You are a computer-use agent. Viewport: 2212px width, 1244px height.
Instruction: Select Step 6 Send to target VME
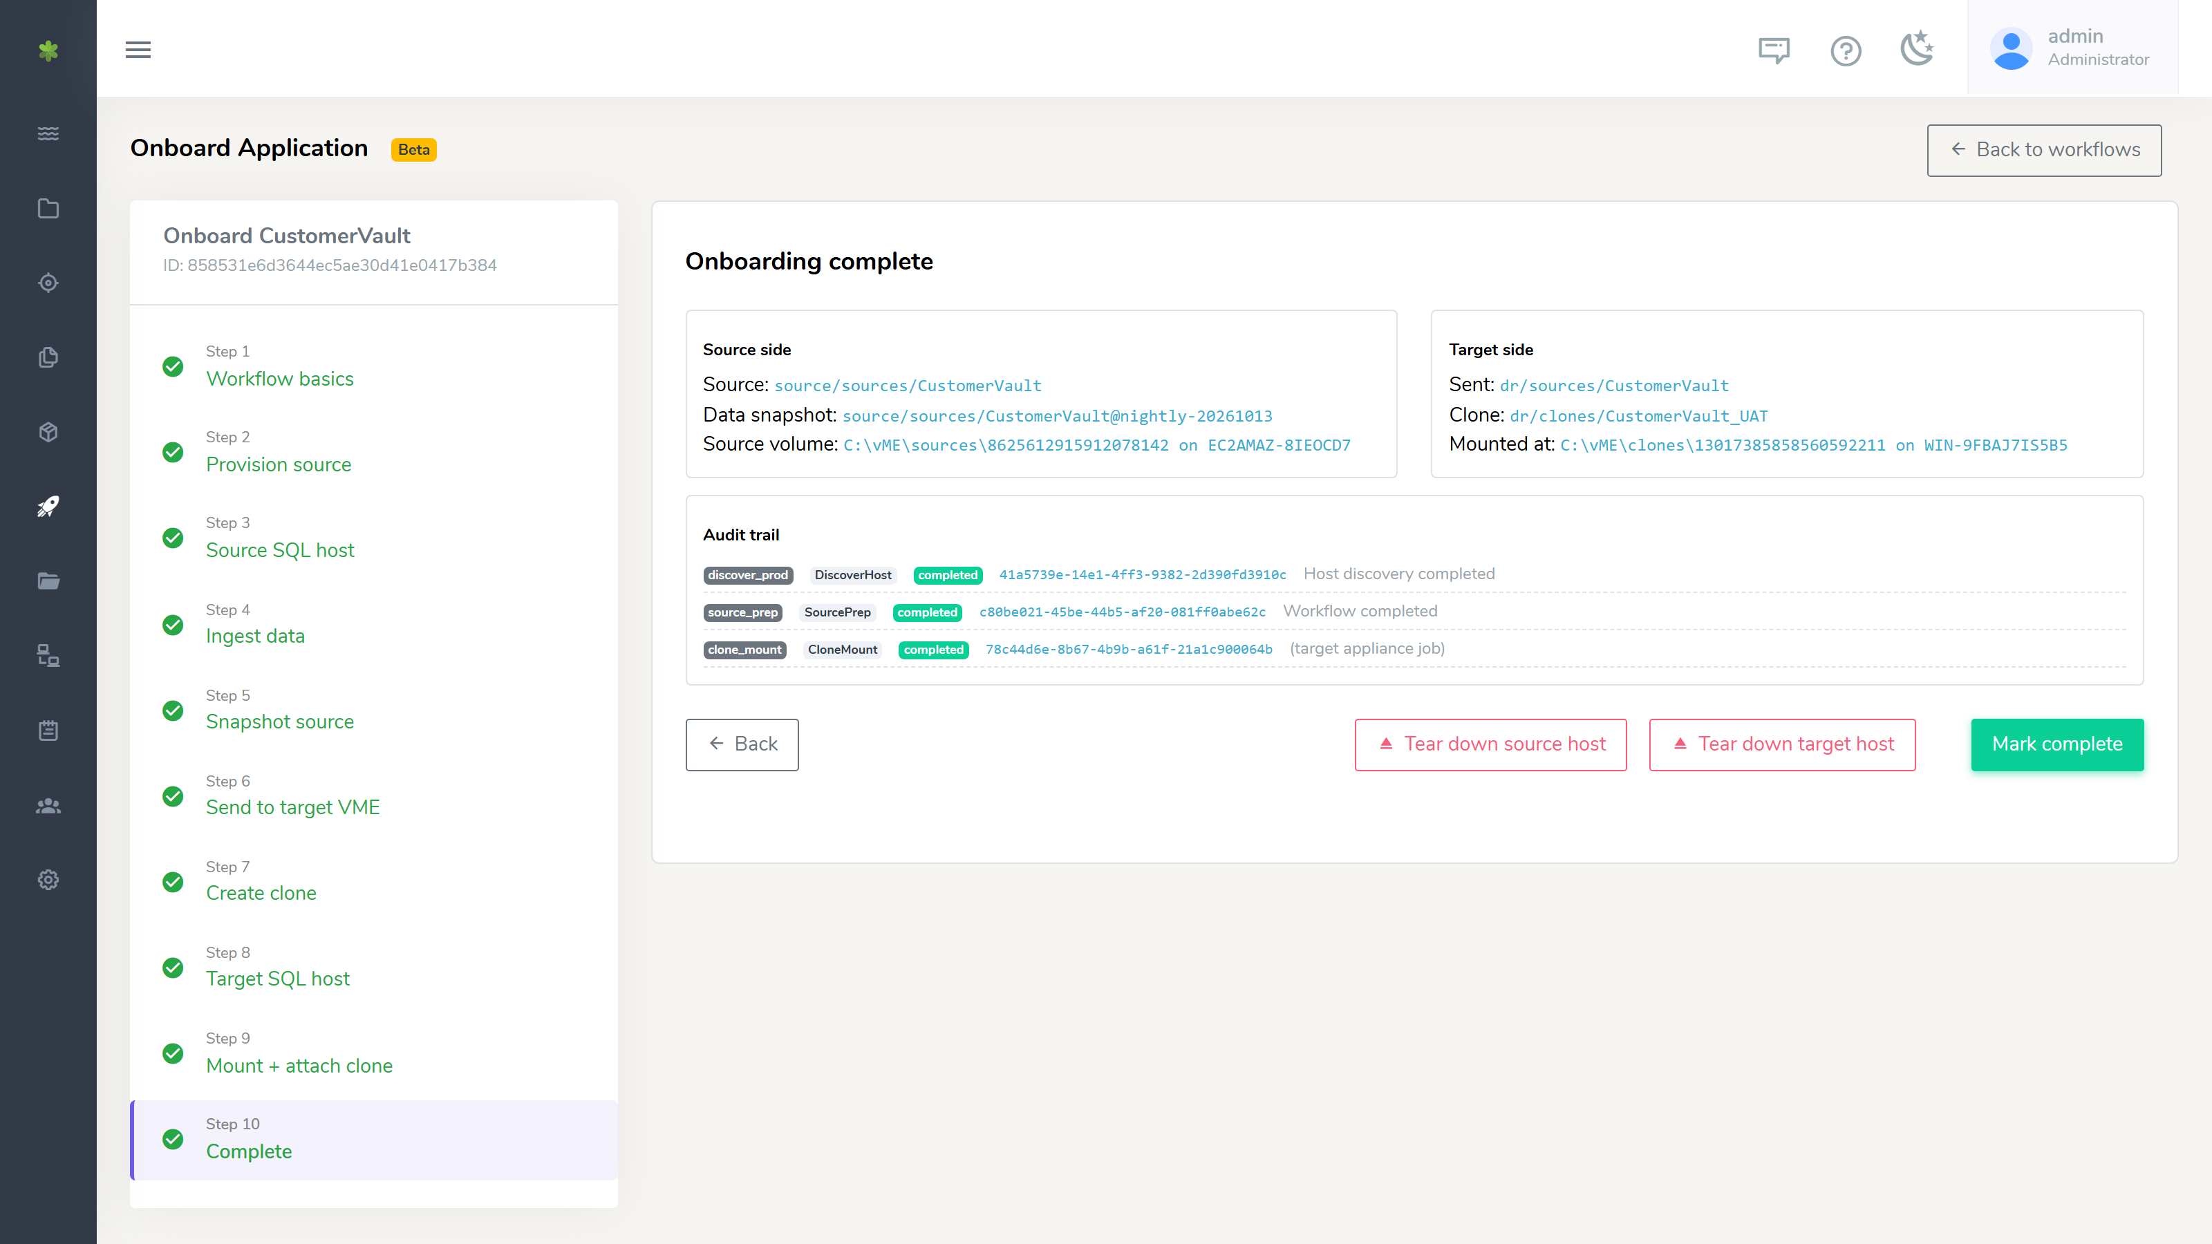tap(373, 796)
